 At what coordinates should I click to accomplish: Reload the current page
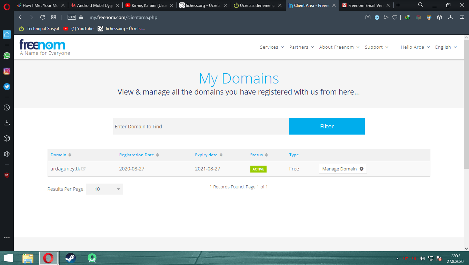42,17
